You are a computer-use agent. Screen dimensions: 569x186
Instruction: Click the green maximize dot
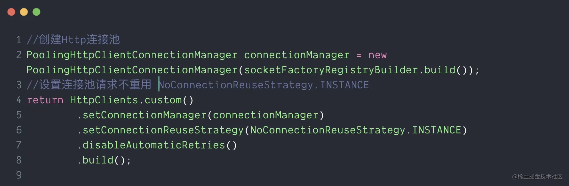click(x=36, y=12)
